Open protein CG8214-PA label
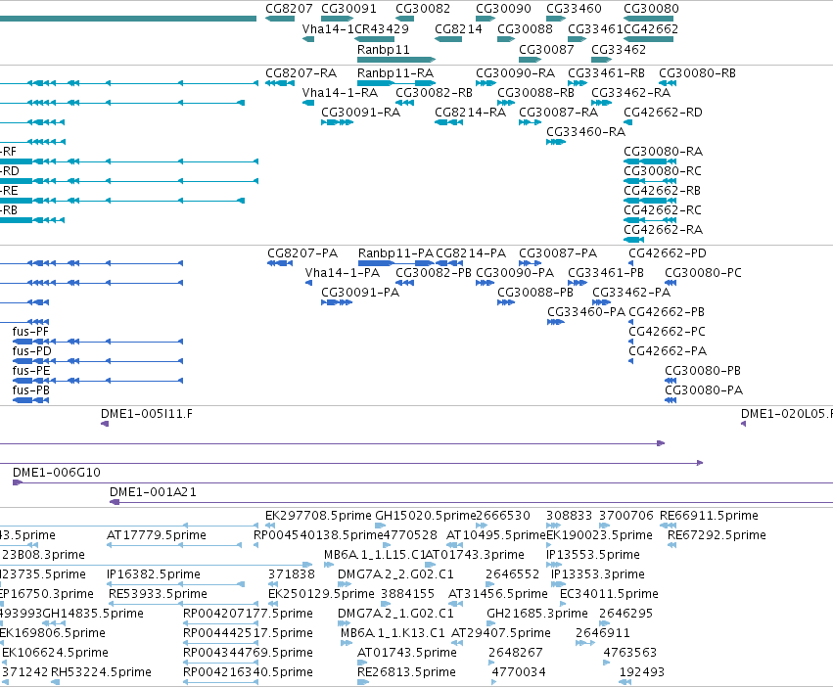This screenshot has height=687, width=833. pyautogui.click(x=471, y=252)
